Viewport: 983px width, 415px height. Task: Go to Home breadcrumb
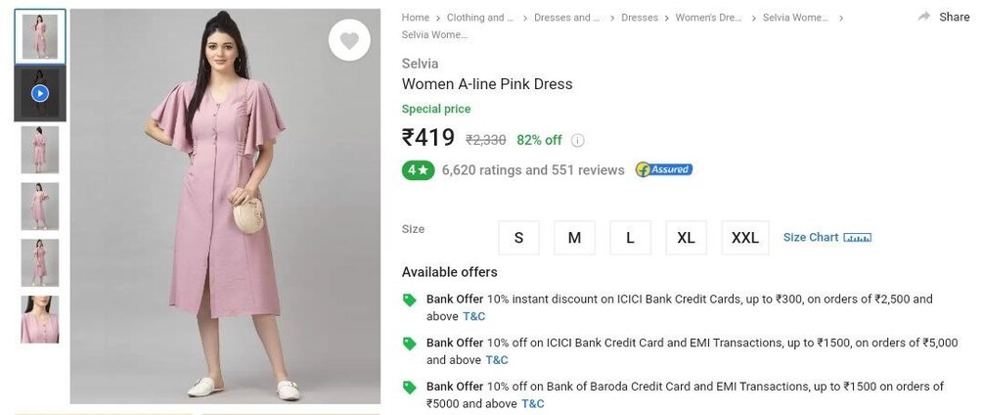[x=416, y=18]
